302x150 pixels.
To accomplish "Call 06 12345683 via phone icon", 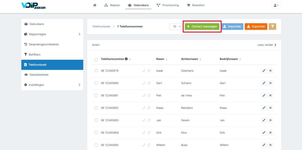I will point(144,120).
